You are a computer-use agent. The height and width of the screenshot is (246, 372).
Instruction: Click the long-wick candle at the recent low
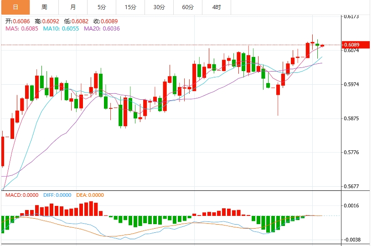pyautogui.click(x=278, y=100)
